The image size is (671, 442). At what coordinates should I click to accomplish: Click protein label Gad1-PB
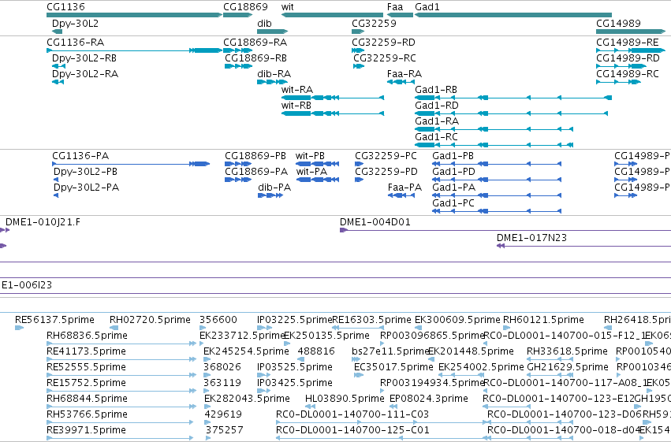coord(453,156)
